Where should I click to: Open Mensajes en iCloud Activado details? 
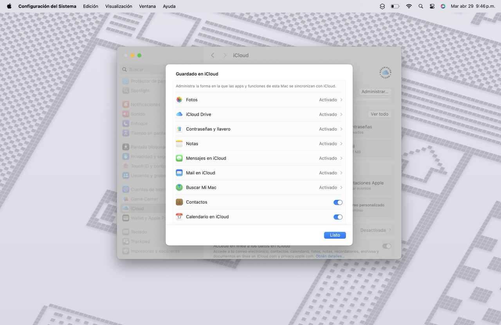331,158
